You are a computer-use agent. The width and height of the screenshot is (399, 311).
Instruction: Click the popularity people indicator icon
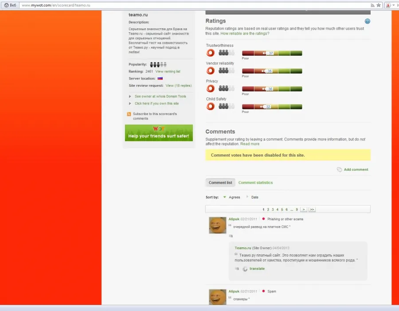pos(158,65)
